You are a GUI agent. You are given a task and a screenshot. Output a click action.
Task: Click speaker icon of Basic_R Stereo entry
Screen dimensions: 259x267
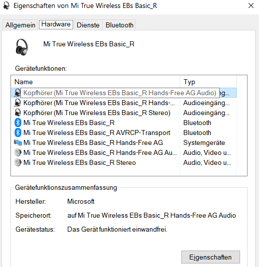click(x=18, y=162)
